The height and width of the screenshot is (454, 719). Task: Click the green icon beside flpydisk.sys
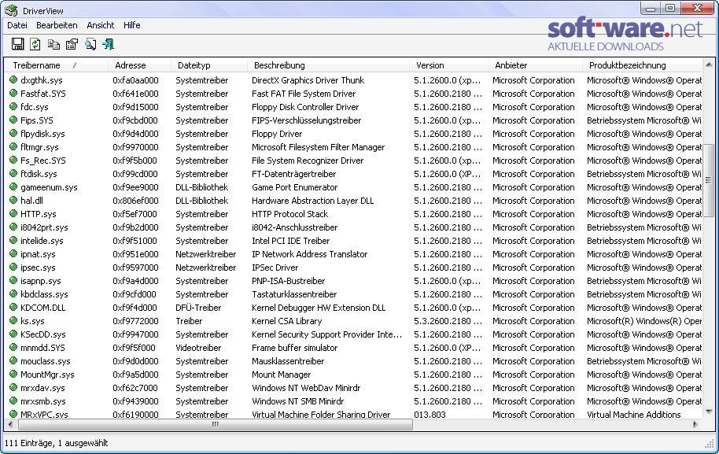[13, 134]
